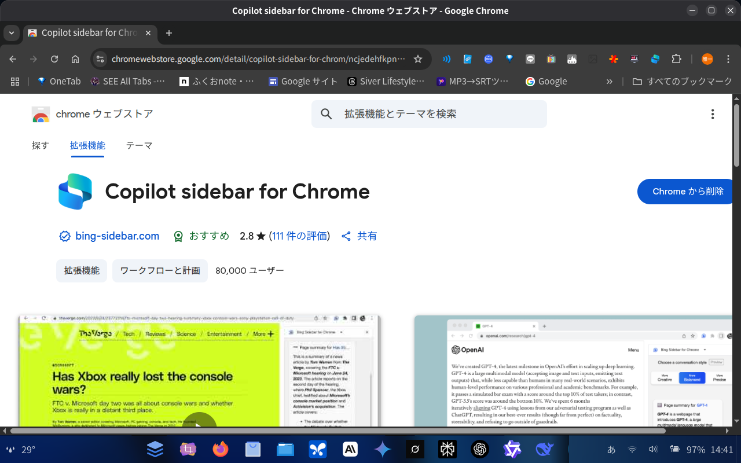Viewport: 741px width, 463px height.
Task: Switch to the テーマ tab
Action: point(140,145)
